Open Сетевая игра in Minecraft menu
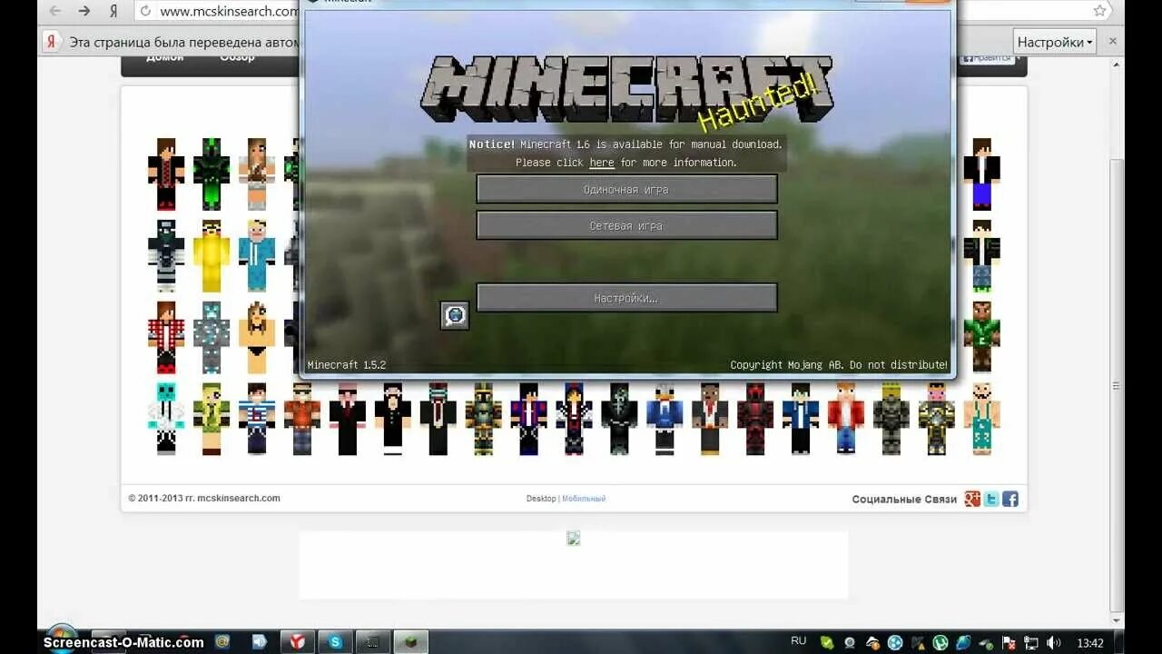The height and width of the screenshot is (654, 1162). 626,225
